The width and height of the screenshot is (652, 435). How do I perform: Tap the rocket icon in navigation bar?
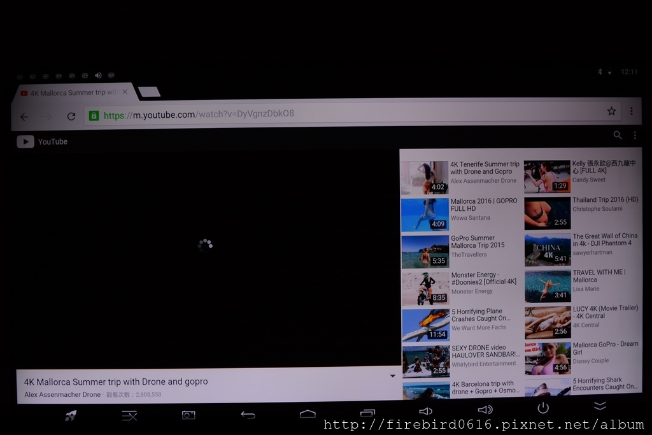point(71,415)
